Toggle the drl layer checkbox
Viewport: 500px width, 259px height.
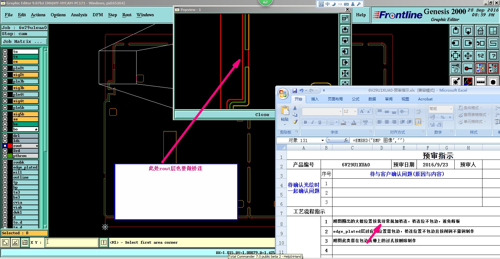click(5, 136)
